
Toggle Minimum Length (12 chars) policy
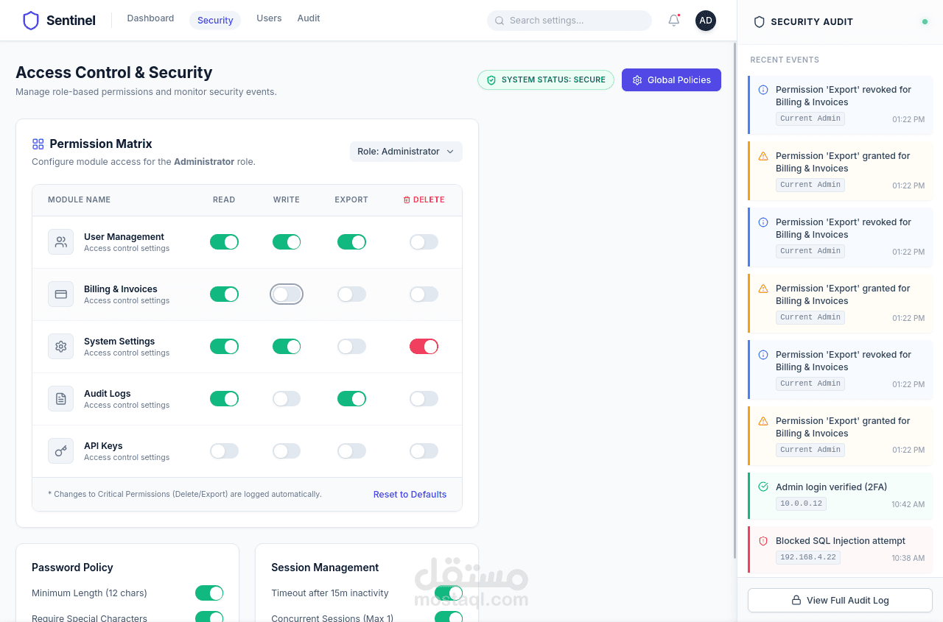click(209, 593)
